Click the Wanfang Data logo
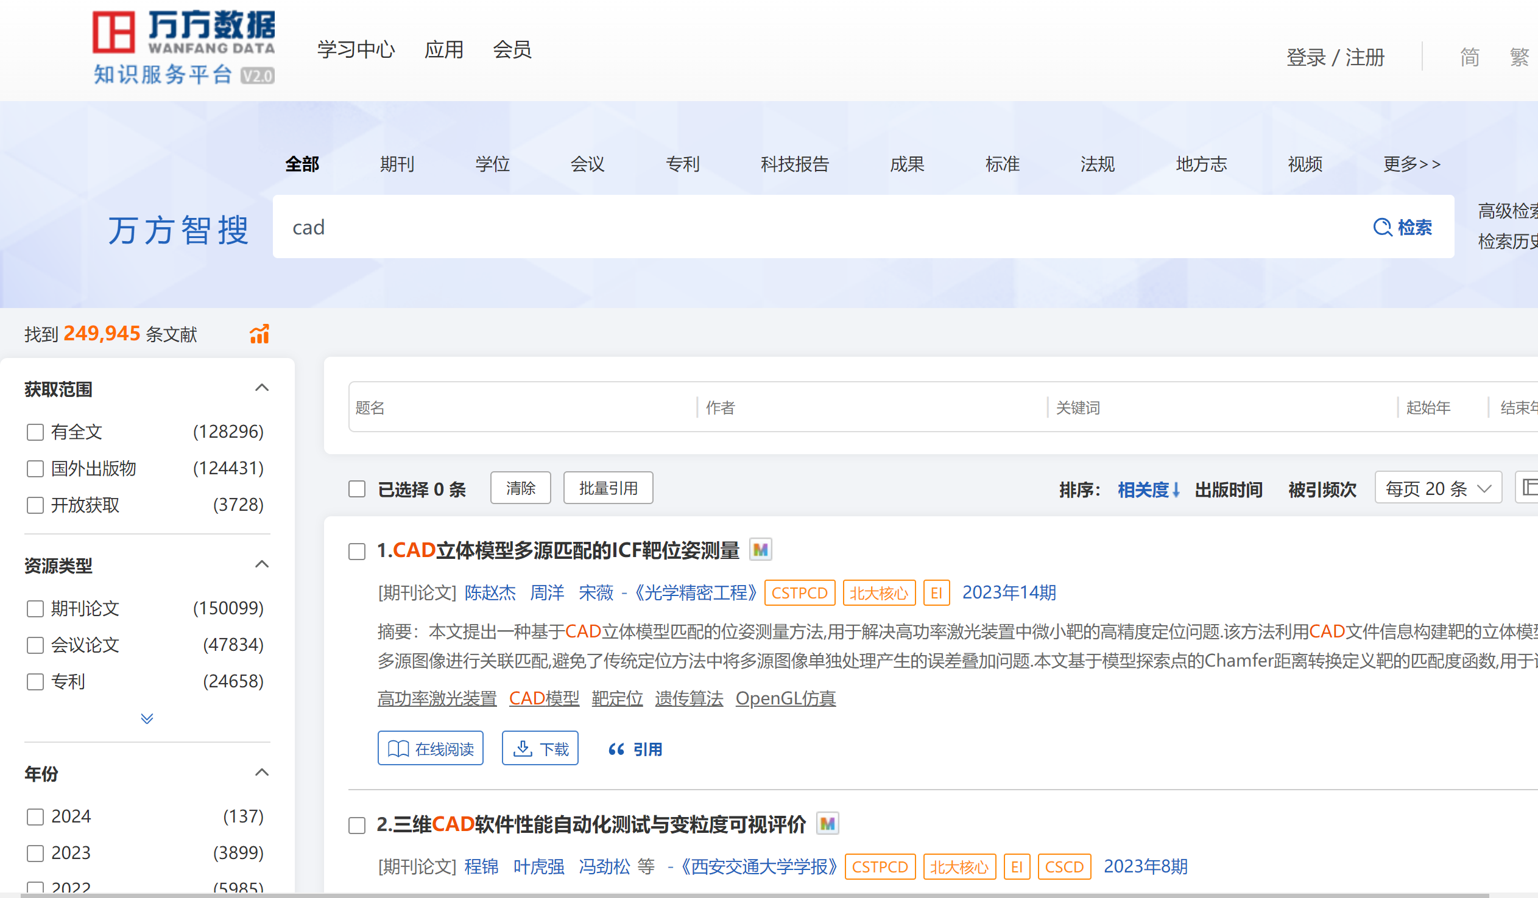The image size is (1538, 898). tap(184, 47)
